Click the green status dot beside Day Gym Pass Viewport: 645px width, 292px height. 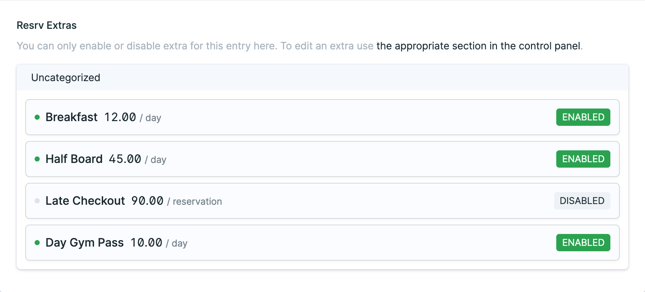[37, 243]
